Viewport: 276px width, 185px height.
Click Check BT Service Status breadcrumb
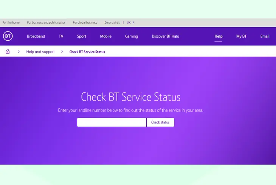click(87, 52)
